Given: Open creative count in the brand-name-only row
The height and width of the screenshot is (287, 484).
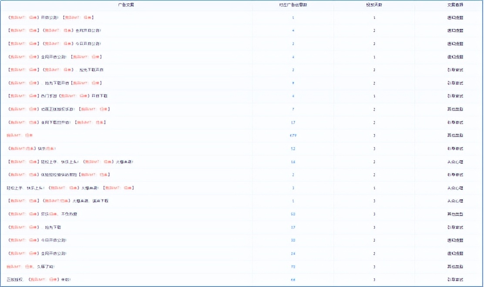Looking at the screenshot, I should 293,135.
